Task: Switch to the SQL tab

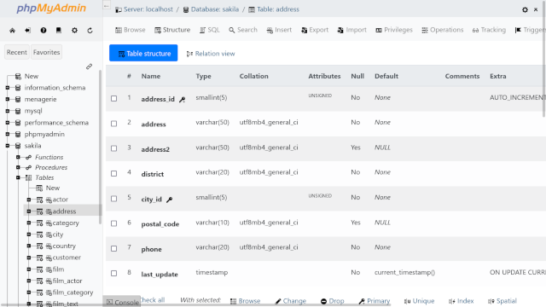Action: 210,30
